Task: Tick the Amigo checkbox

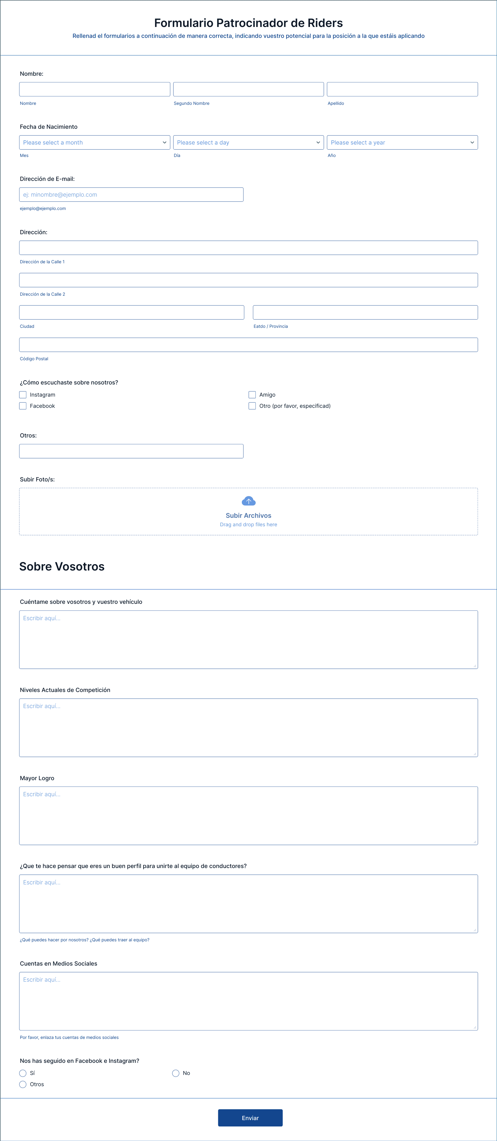Action: [252, 395]
